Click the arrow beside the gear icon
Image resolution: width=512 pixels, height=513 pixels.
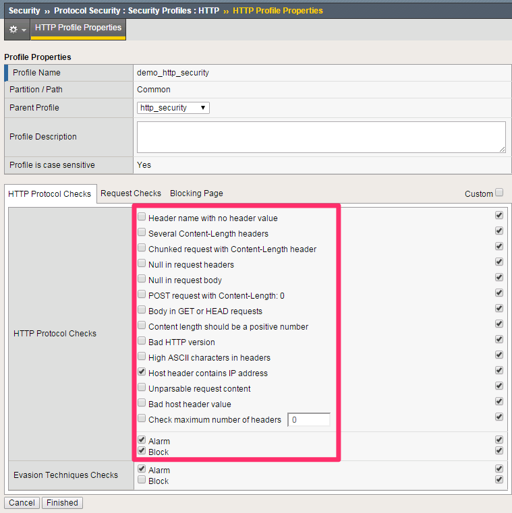(x=24, y=30)
